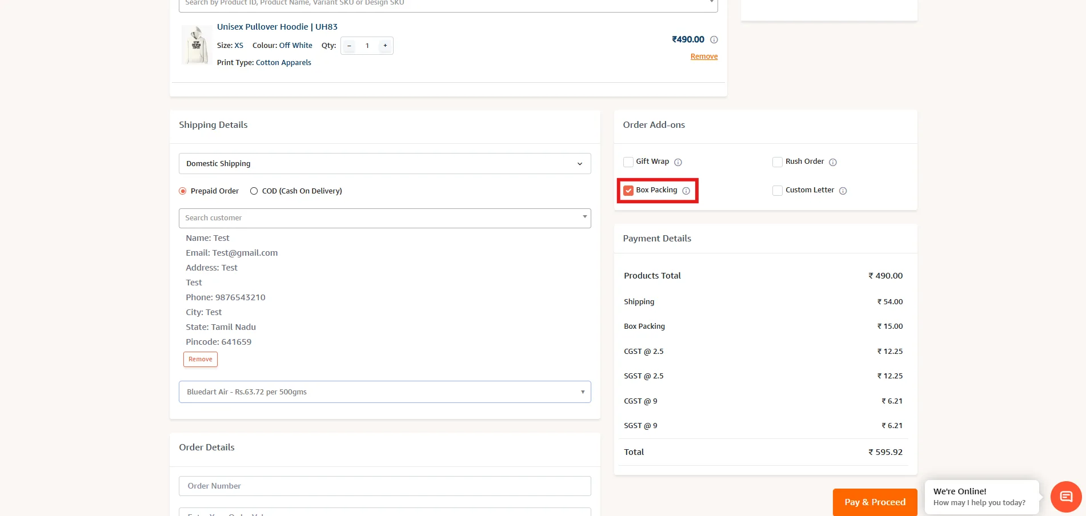The image size is (1086, 516).
Task: Remove the hoodie from the order
Action: 704,57
